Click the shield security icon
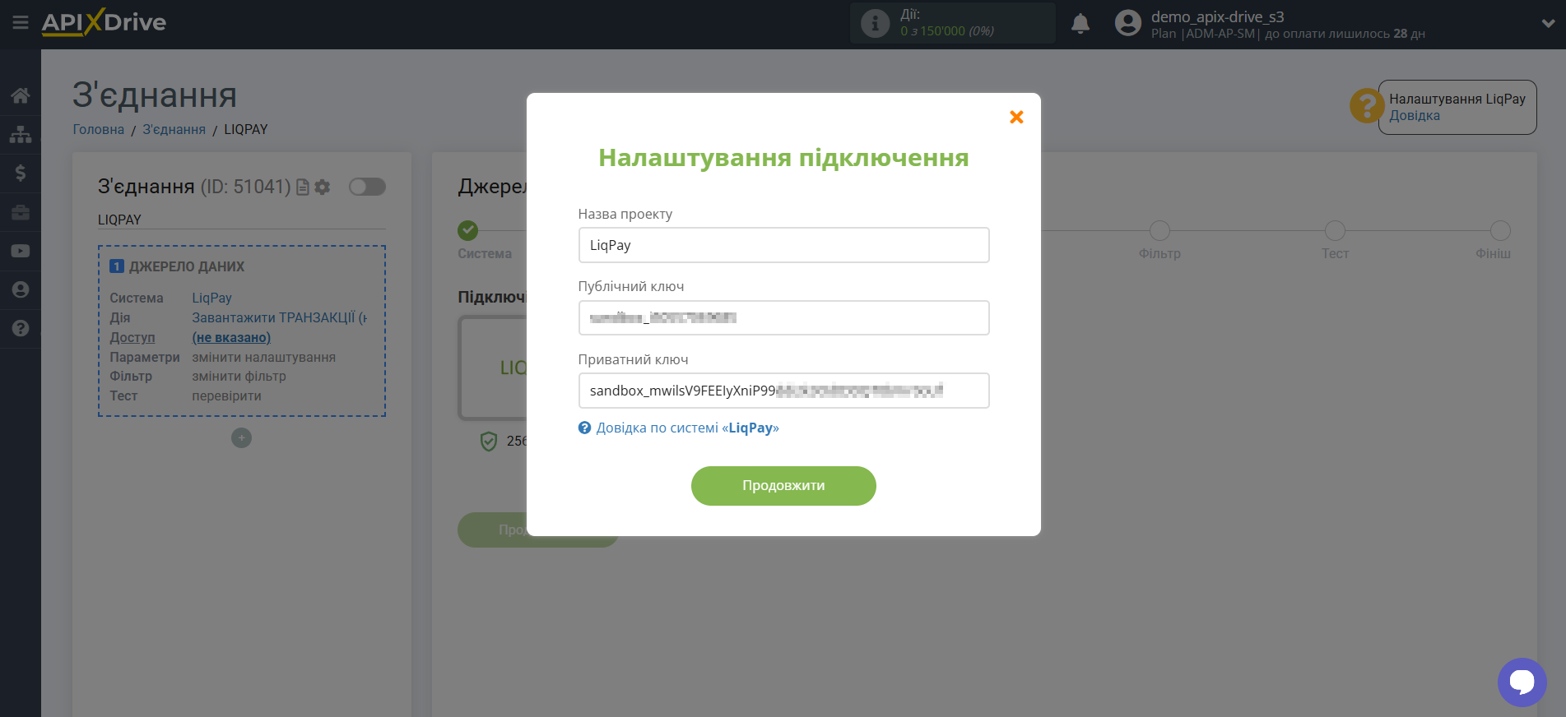Viewport: 1566px width, 717px height. (489, 442)
